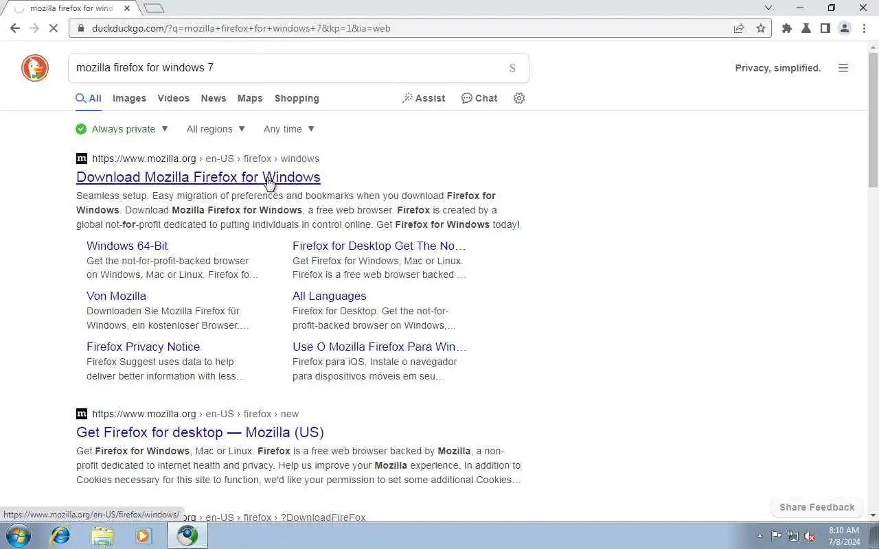Launch Internet Explorer from taskbar
The height and width of the screenshot is (549, 879).
coord(60,535)
